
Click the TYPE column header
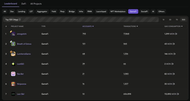pos(44,26)
